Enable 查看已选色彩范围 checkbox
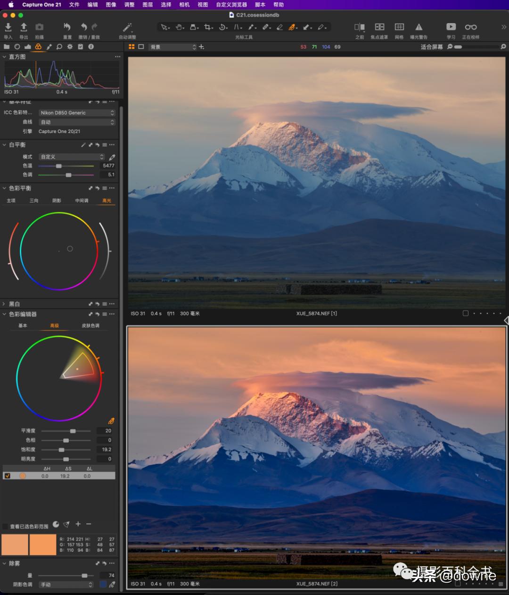The width and height of the screenshot is (509, 595). pos(6,526)
